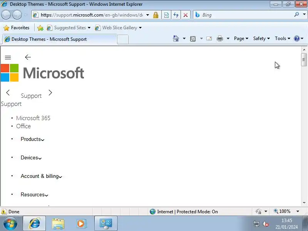Click the search magnifier icon

[x=296, y=15]
